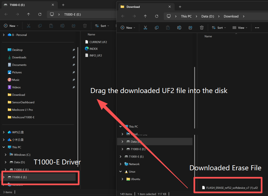The width and height of the screenshot is (268, 196).
Task: Click the Delete trash icon in Download window
Action: (202, 28)
